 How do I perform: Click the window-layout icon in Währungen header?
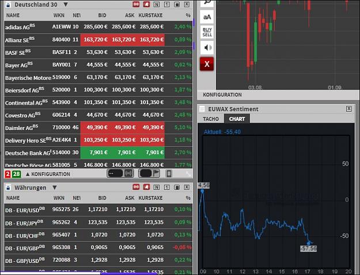coord(177,188)
